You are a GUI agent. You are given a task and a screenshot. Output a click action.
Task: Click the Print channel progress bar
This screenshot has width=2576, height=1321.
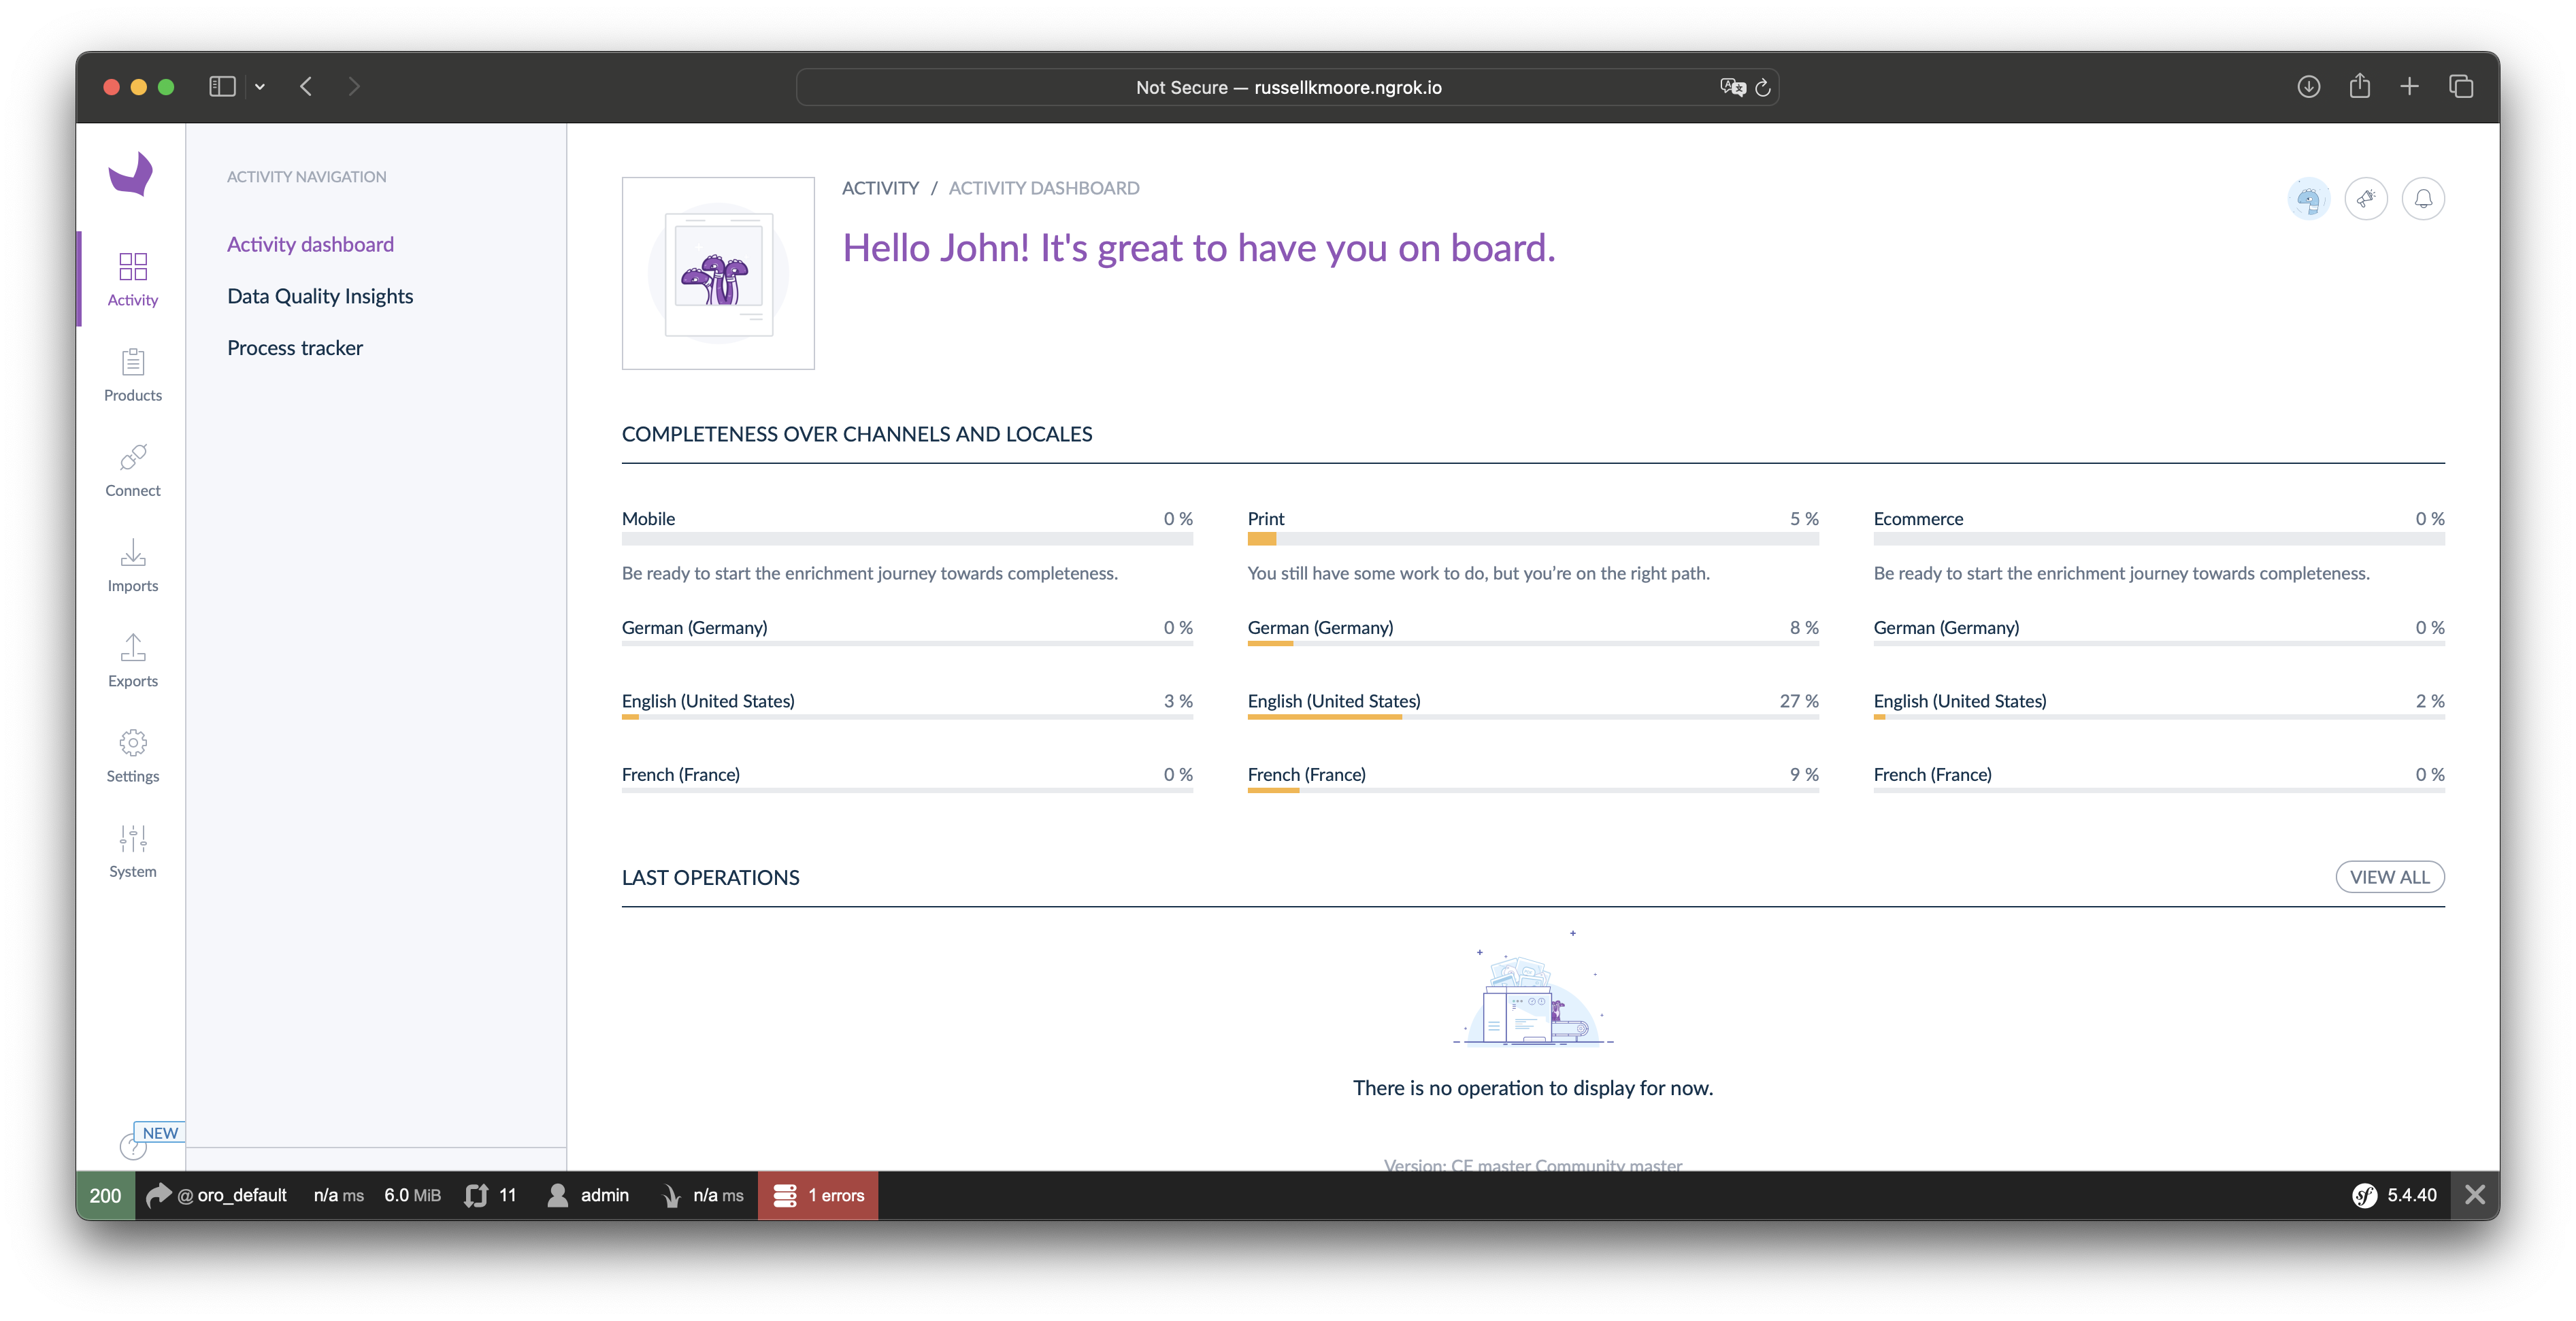(x=1533, y=540)
